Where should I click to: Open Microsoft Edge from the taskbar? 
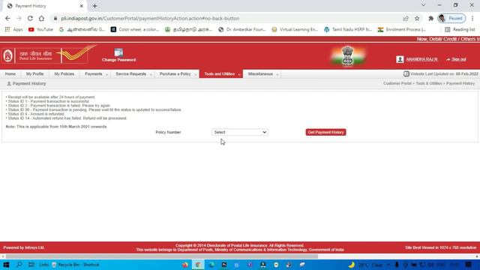pos(211,265)
